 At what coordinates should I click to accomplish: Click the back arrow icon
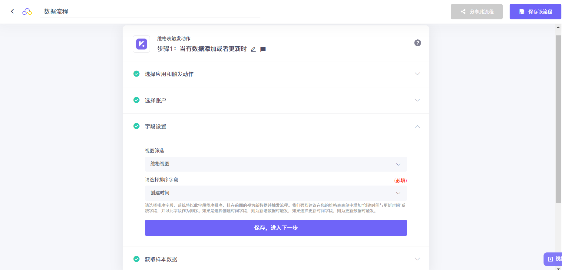(x=12, y=12)
